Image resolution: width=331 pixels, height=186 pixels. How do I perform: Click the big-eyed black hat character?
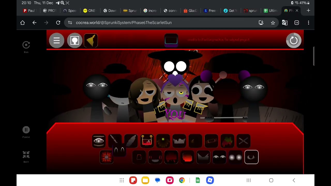pyautogui.click(x=175, y=63)
